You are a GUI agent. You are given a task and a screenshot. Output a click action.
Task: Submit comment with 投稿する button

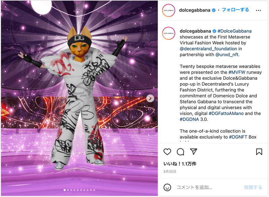click(x=253, y=187)
